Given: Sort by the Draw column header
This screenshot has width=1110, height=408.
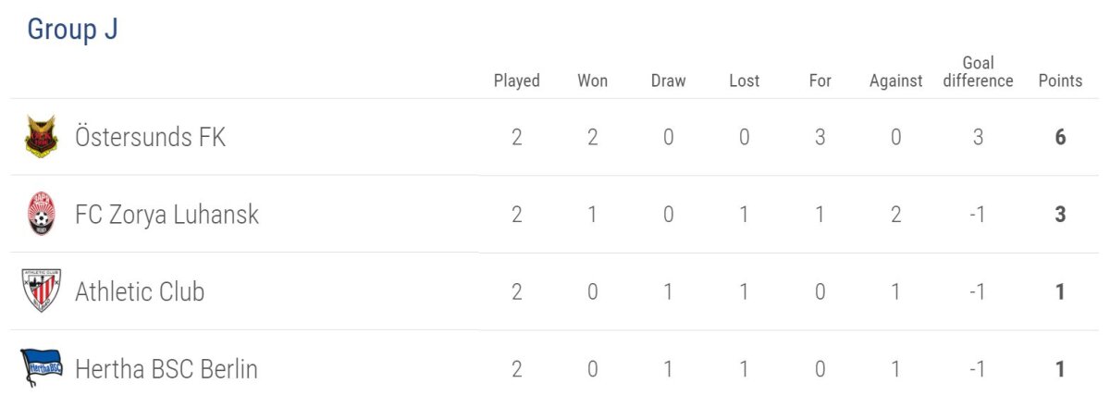Looking at the screenshot, I should click(668, 80).
